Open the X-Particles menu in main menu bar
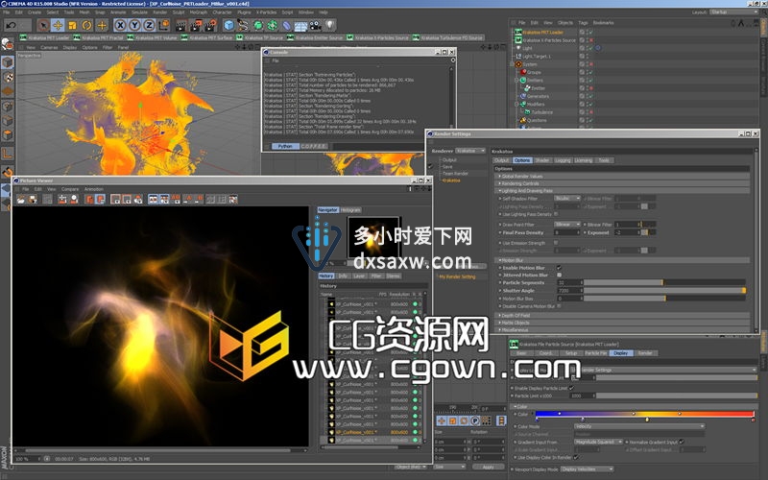Image resolution: width=768 pixels, height=480 pixels. [x=267, y=12]
